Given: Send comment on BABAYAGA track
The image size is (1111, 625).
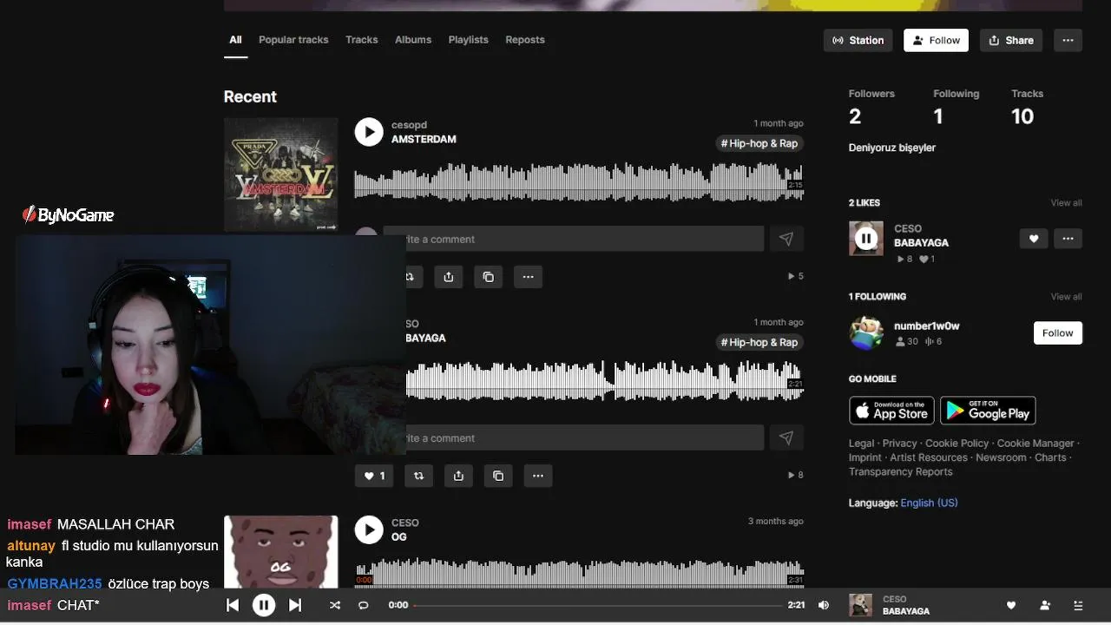Looking at the screenshot, I should pos(786,437).
